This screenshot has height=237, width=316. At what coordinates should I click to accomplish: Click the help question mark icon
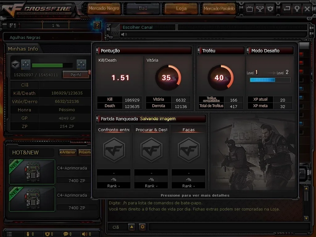click(97, 25)
